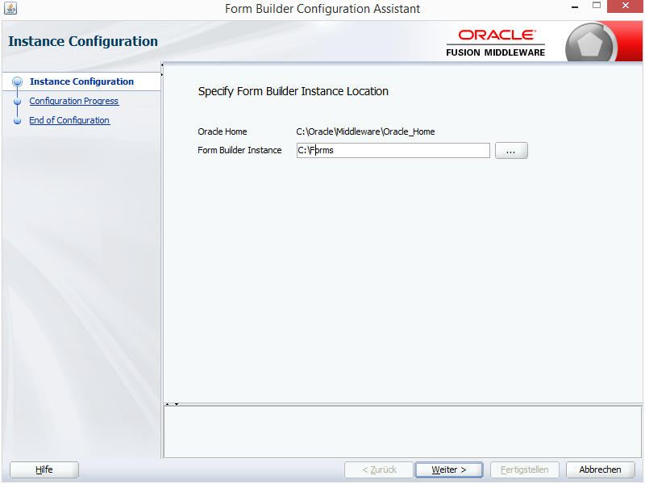
Task: Collapse the left navigation pane splitter arrow
Action: (x=162, y=65)
